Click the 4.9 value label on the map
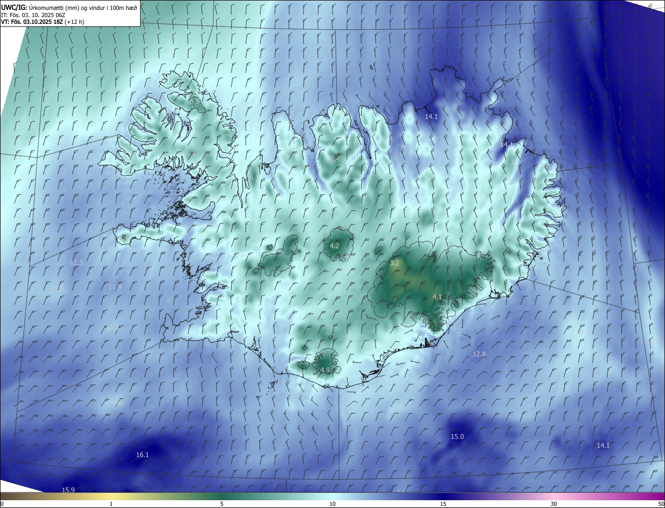The image size is (665, 508). [325, 370]
